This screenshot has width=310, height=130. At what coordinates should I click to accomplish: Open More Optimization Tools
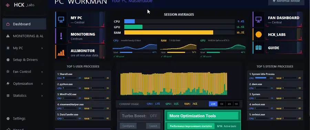pos(203,116)
